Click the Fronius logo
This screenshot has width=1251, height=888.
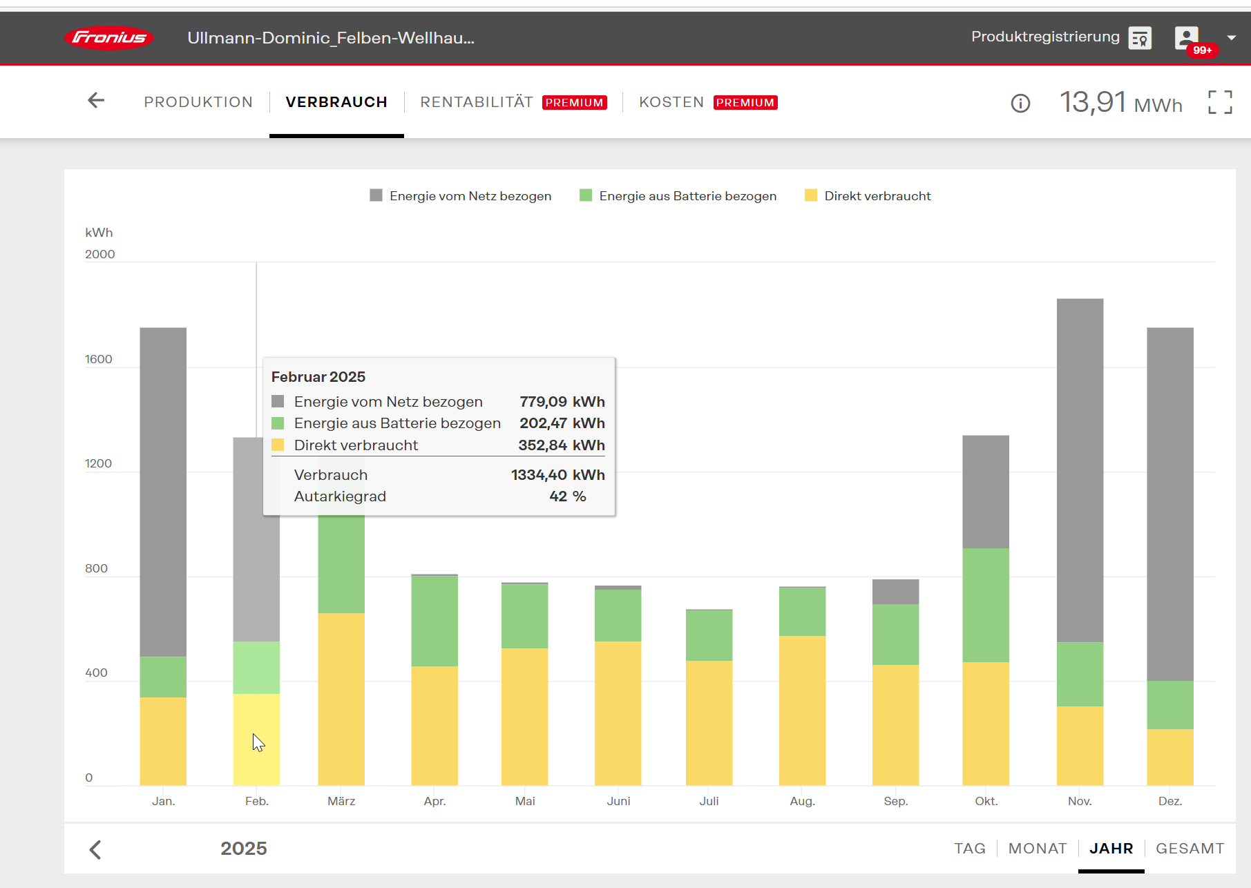click(109, 38)
